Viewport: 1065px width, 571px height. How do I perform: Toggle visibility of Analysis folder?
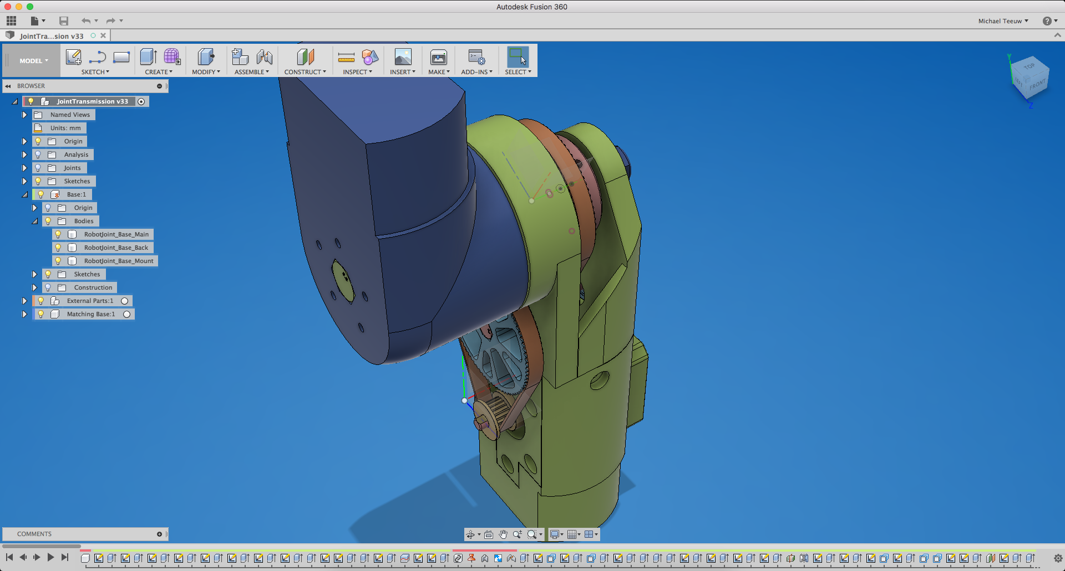[x=38, y=155]
